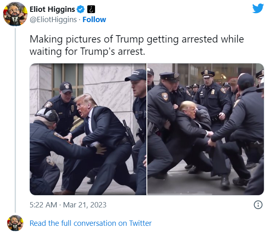Click the blue verified checkmark badge
Screen dimensions: 270x234
click(x=81, y=9)
